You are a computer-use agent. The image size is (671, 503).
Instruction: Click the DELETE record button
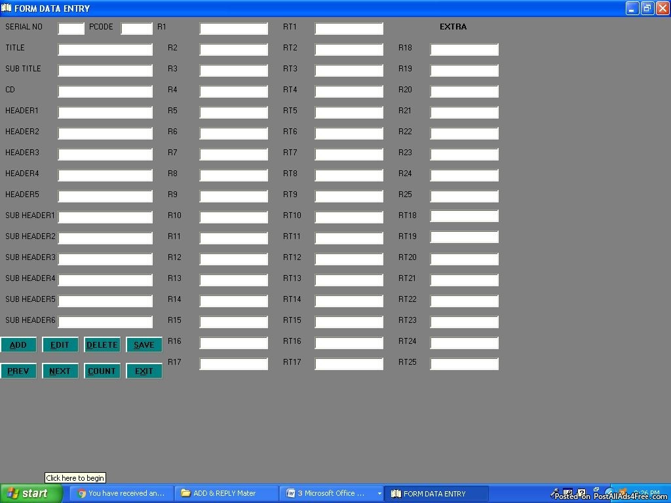click(102, 345)
